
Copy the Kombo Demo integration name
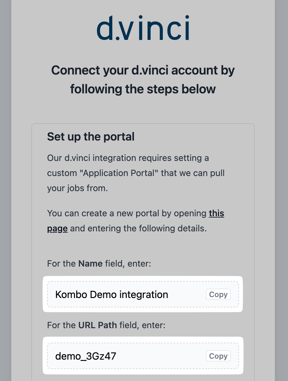pos(218,295)
